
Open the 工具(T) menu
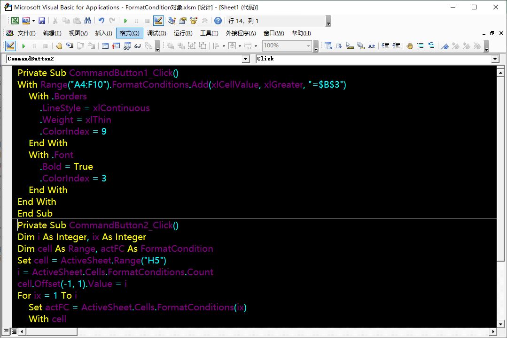click(209, 33)
